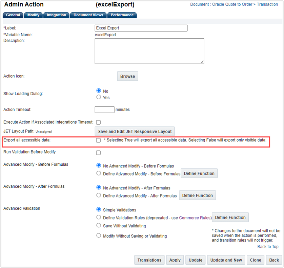Click the Action Timeout minutes field
Screen dimensions: 284x268
point(104,109)
